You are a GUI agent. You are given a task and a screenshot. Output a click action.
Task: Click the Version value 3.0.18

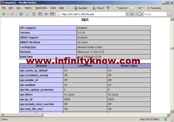(x=81, y=33)
